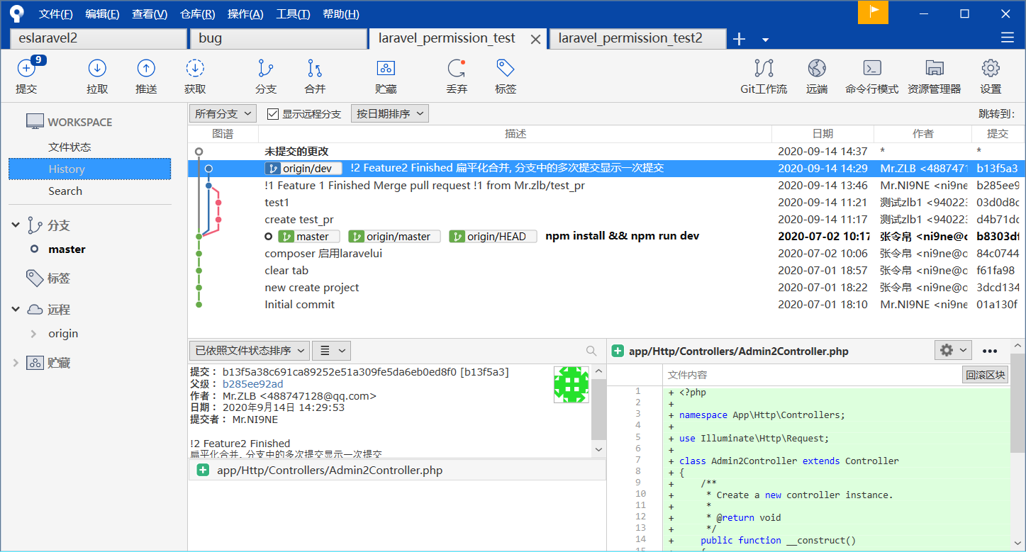The width and height of the screenshot is (1026, 552).
Task: Open the 所有分支 dropdown filter
Action: pyautogui.click(x=223, y=114)
